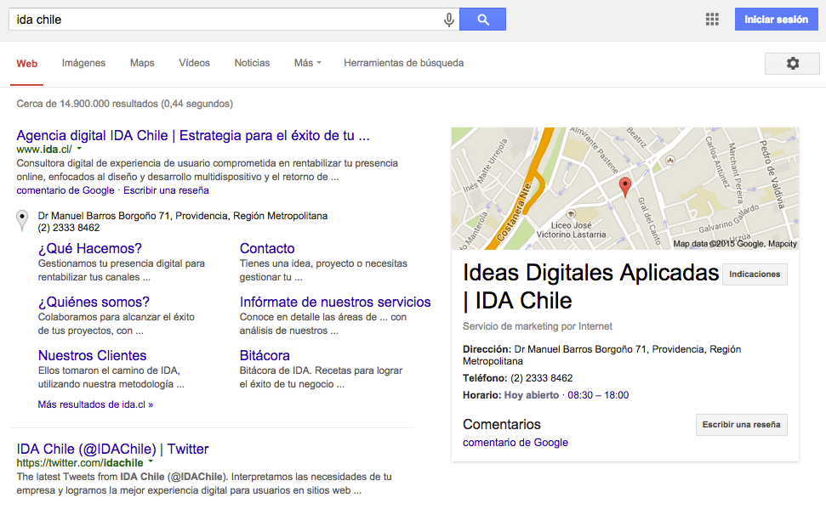Open the dropdown beside twitter.com/idachile
This screenshot has width=826, height=509.
150,463
